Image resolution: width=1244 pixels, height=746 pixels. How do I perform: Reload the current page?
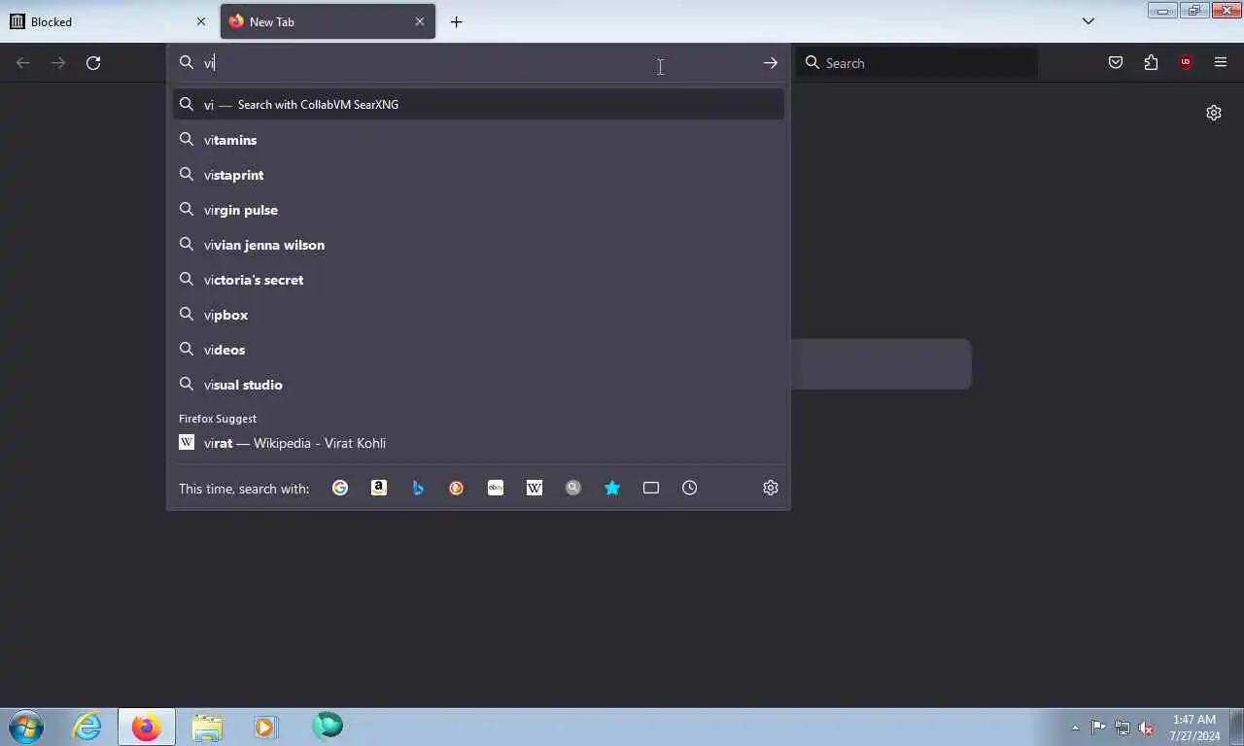tap(93, 63)
